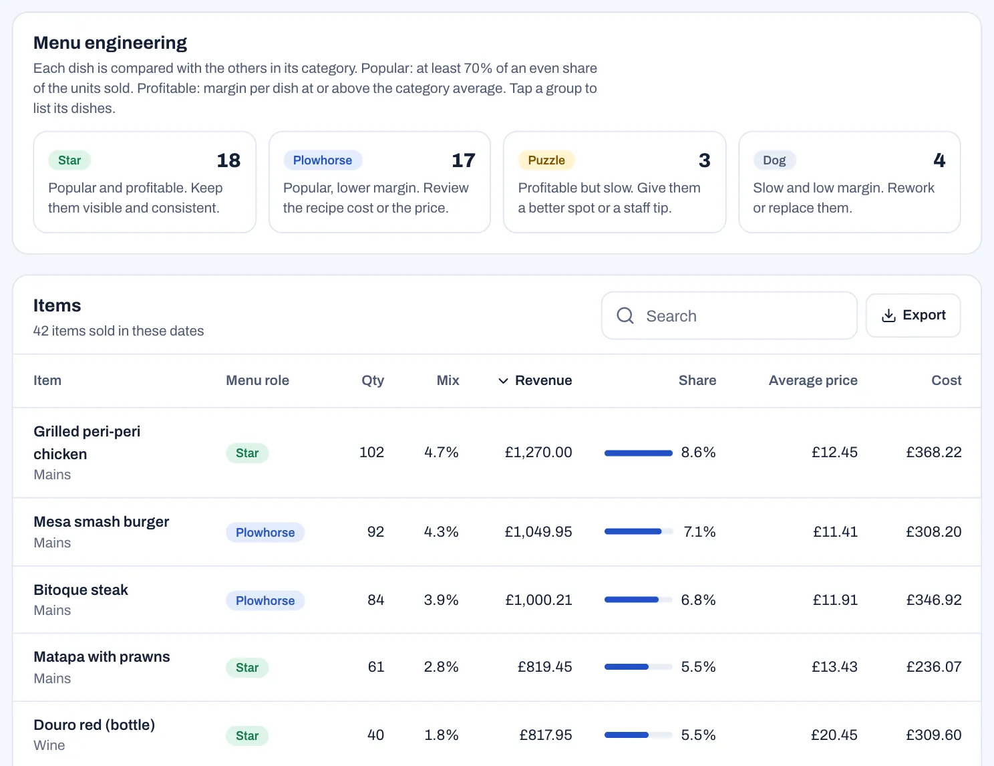This screenshot has width=994, height=766.
Task: Click the £12.45 average price
Action: [x=835, y=453]
